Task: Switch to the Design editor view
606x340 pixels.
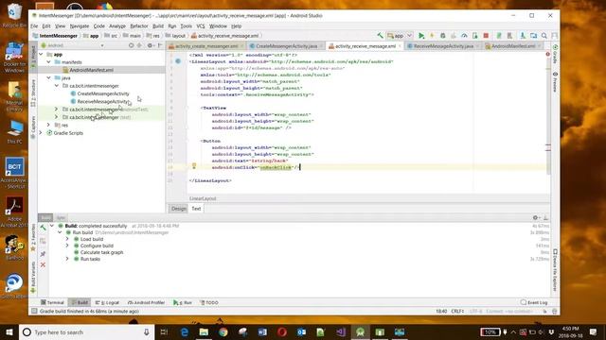Action: [x=179, y=209]
